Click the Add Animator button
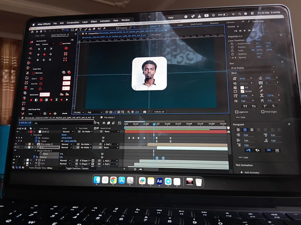This screenshot has height=225, width=301. (x=250, y=172)
